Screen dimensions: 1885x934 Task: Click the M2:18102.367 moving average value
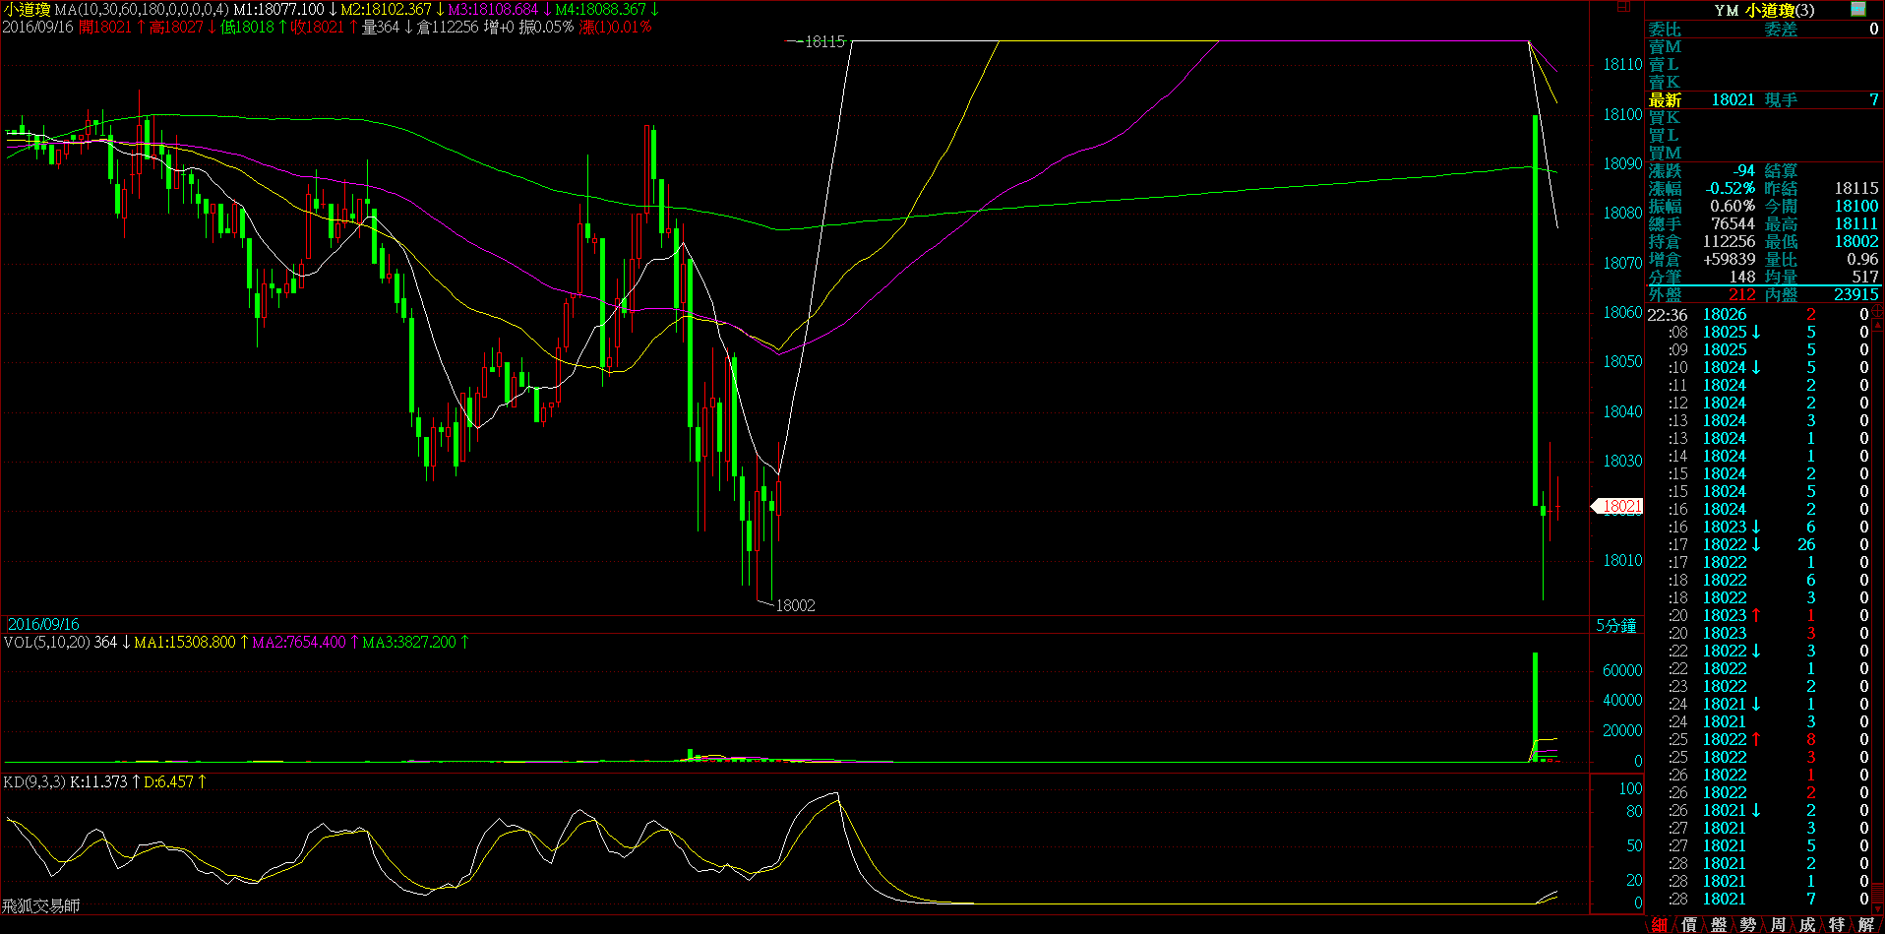click(x=387, y=9)
